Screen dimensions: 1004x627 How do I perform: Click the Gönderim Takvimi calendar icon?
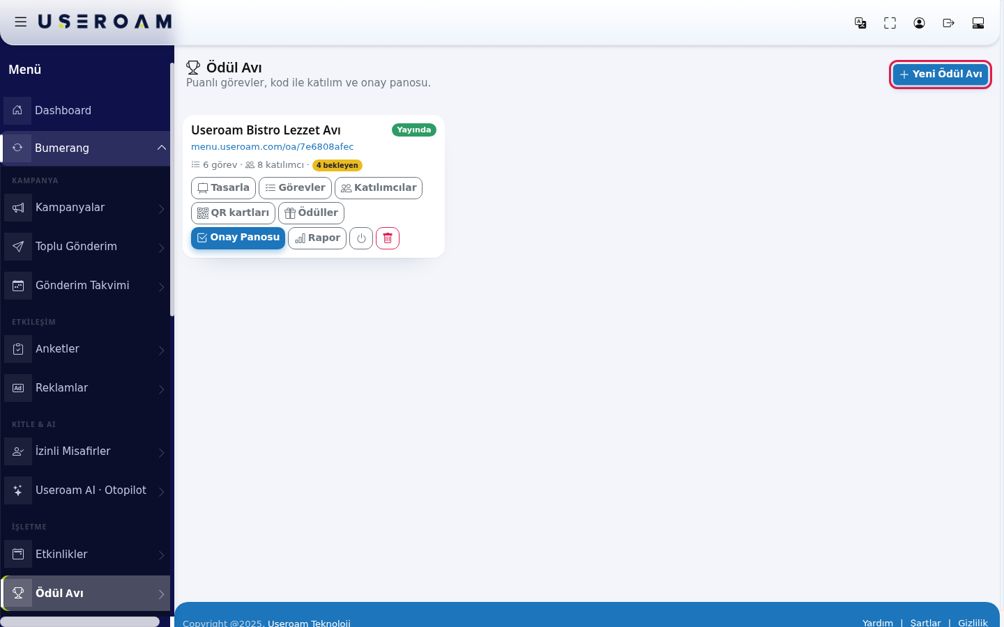click(x=18, y=286)
